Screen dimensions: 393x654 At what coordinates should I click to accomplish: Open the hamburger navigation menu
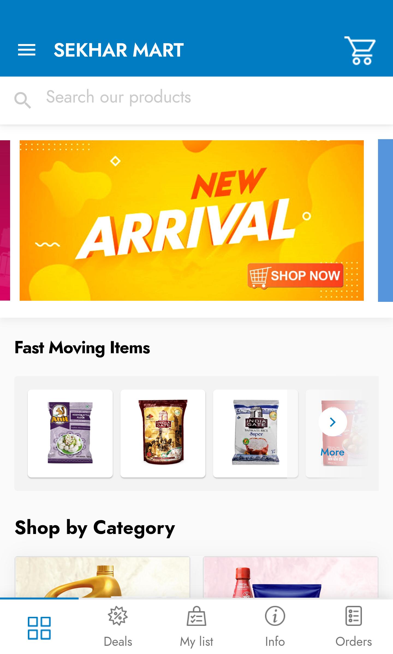(26, 50)
